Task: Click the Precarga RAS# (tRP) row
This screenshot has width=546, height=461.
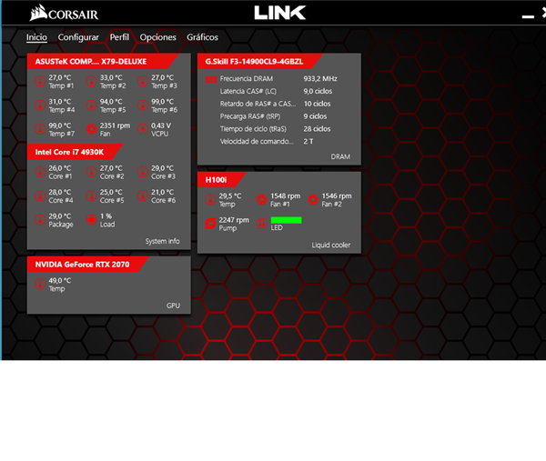Action: coord(273,116)
